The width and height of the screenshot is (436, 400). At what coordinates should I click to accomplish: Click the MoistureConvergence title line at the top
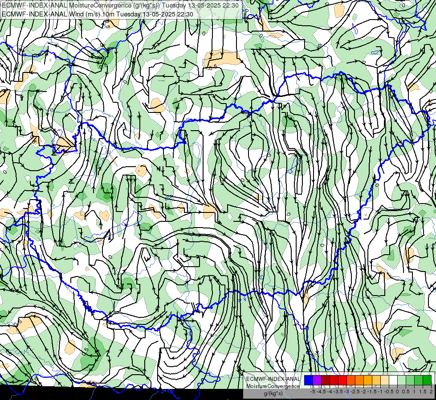[120, 5]
